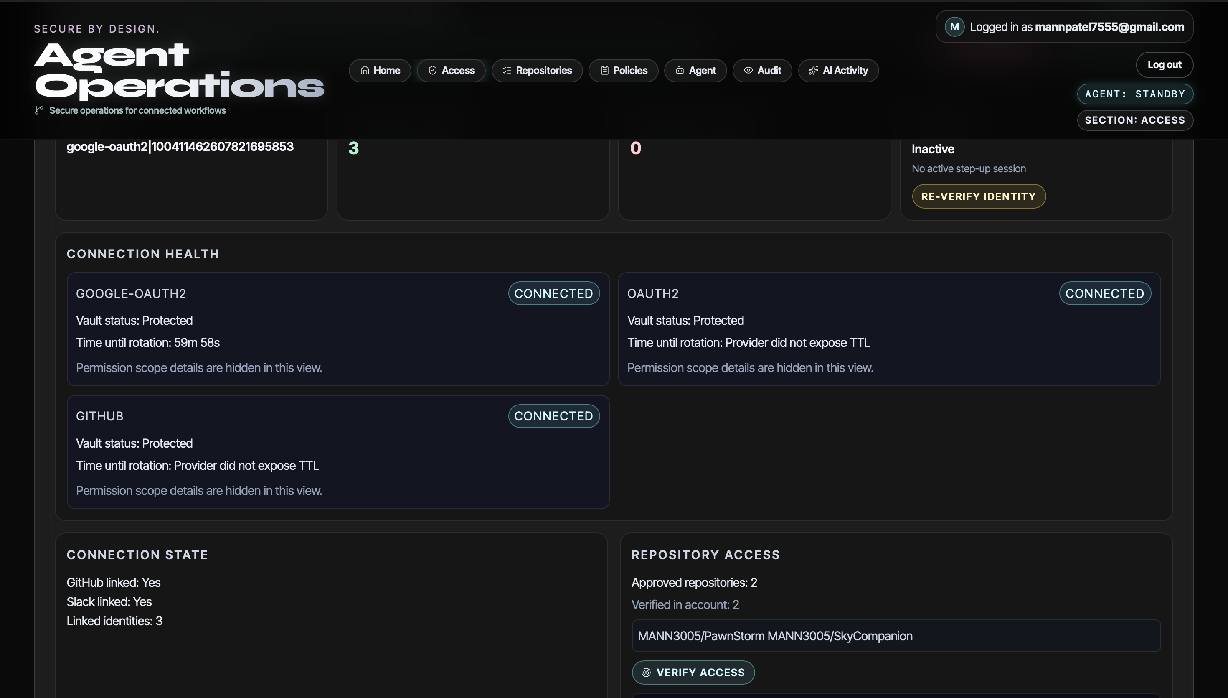1228x698 pixels.
Task: Go to AI Activity page
Action: click(x=838, y=71)
